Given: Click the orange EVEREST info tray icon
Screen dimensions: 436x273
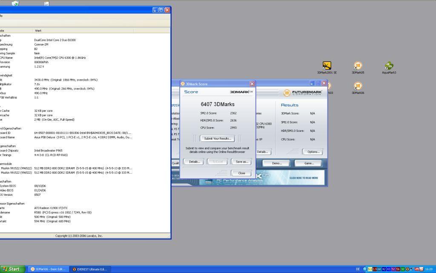Looking at the screenshot, I should [x=407, y=269].
